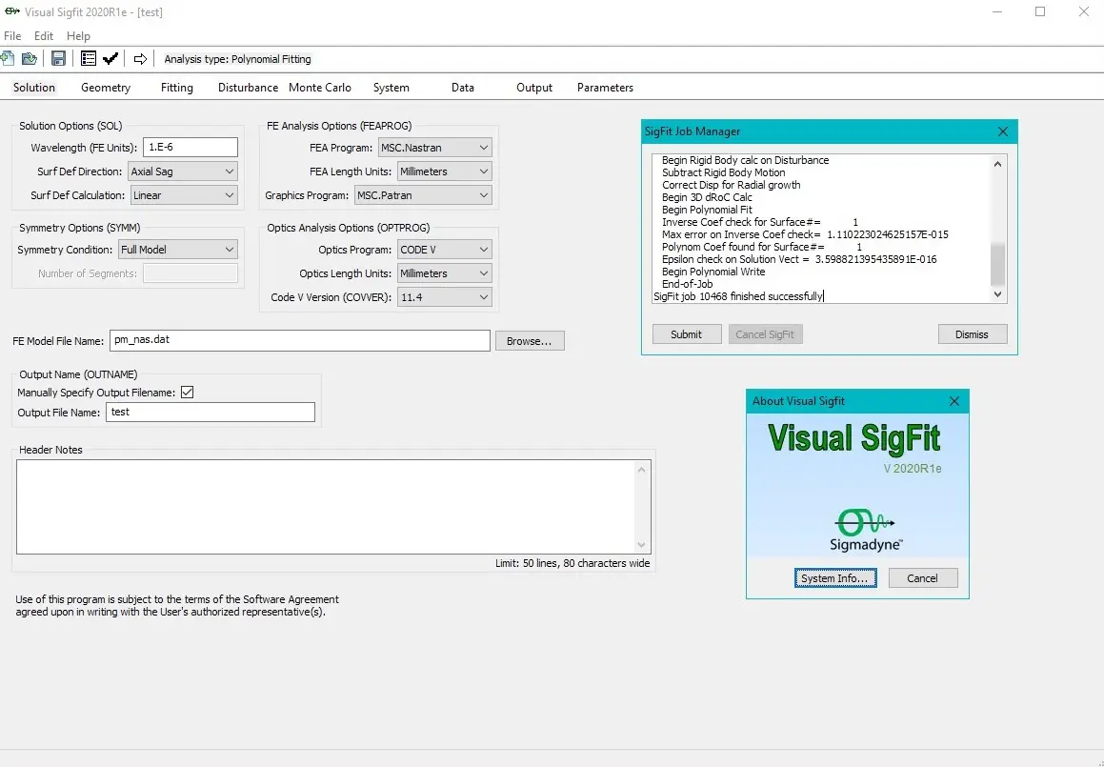Toggle Manually Specify Output Filename checkbox
The width and height of the screenshot is (1104, 767).
pos(188,393)
